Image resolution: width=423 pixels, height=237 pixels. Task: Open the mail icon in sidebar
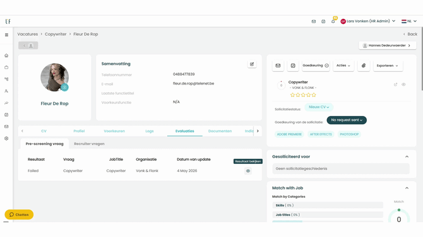click(6, 127)
